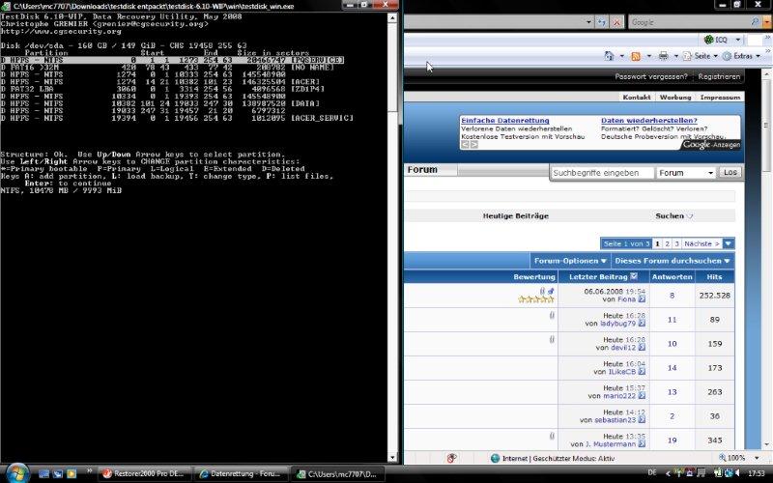This screenshot has height=483, width=773.
Task: Click Daten wiederherstellen? ad link
Action: 648,120
